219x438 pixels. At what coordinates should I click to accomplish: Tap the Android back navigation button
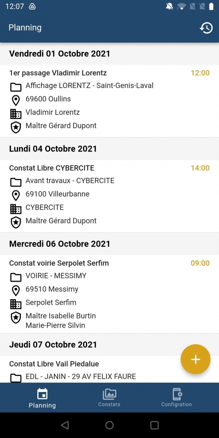[65, 425]
